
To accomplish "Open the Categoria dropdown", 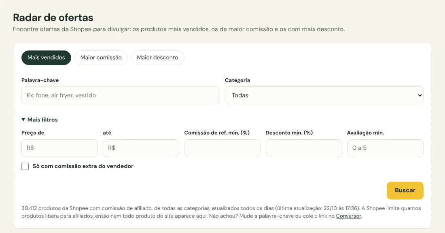I will tap(324, 95).
